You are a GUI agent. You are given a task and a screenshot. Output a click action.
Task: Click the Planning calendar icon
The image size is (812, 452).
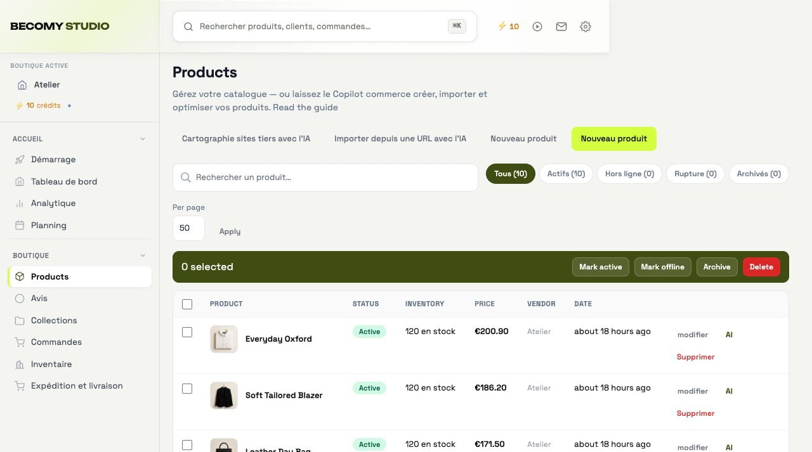tap(20, 225)
